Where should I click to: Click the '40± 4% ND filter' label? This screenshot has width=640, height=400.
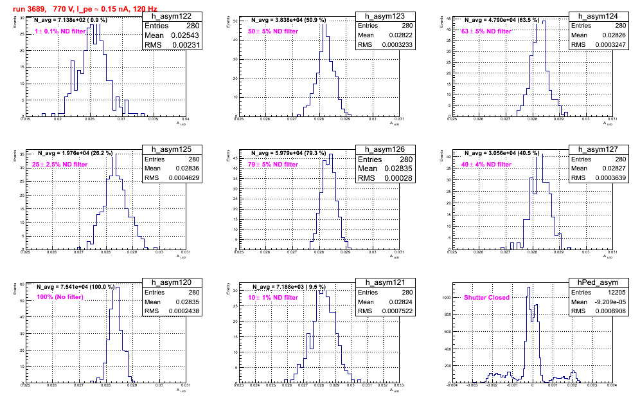point(486,164)
